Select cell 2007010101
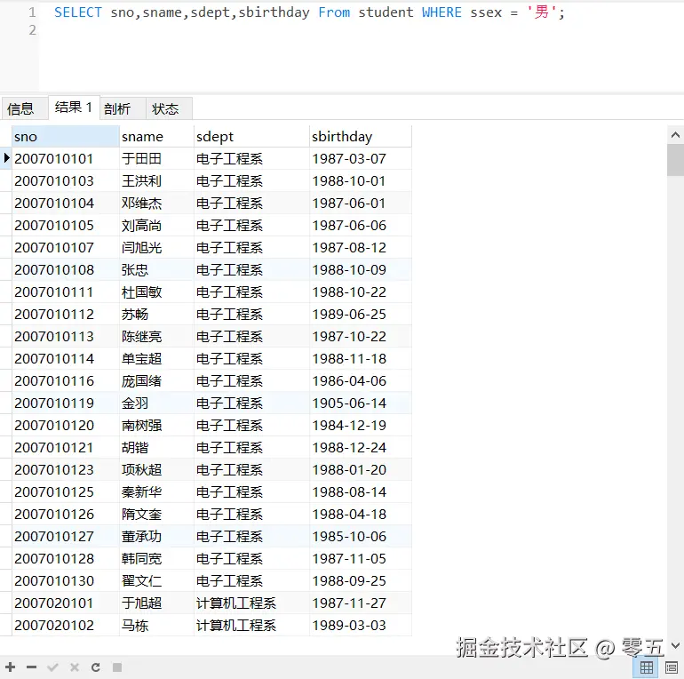Screen dimensions: 684x679 66,158
